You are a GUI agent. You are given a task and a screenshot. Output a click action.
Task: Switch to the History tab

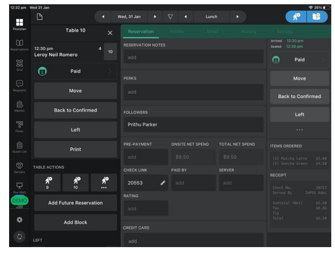(249, 33)
